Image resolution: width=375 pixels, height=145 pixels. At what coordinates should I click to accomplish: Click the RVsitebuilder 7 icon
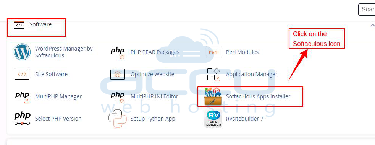(213, 119)
